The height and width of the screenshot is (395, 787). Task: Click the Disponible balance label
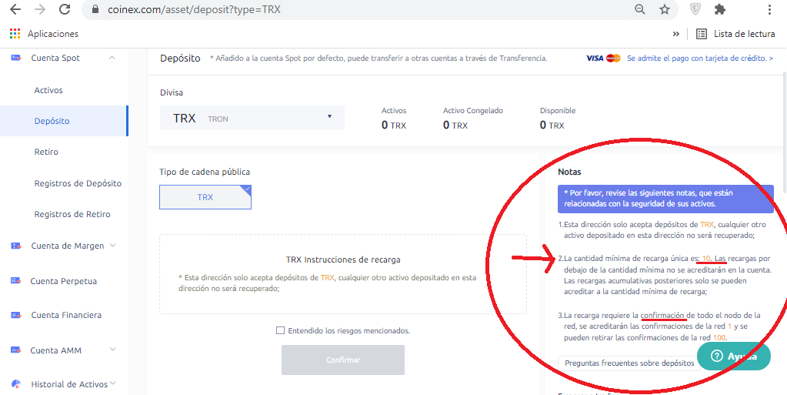pos(558,111)
